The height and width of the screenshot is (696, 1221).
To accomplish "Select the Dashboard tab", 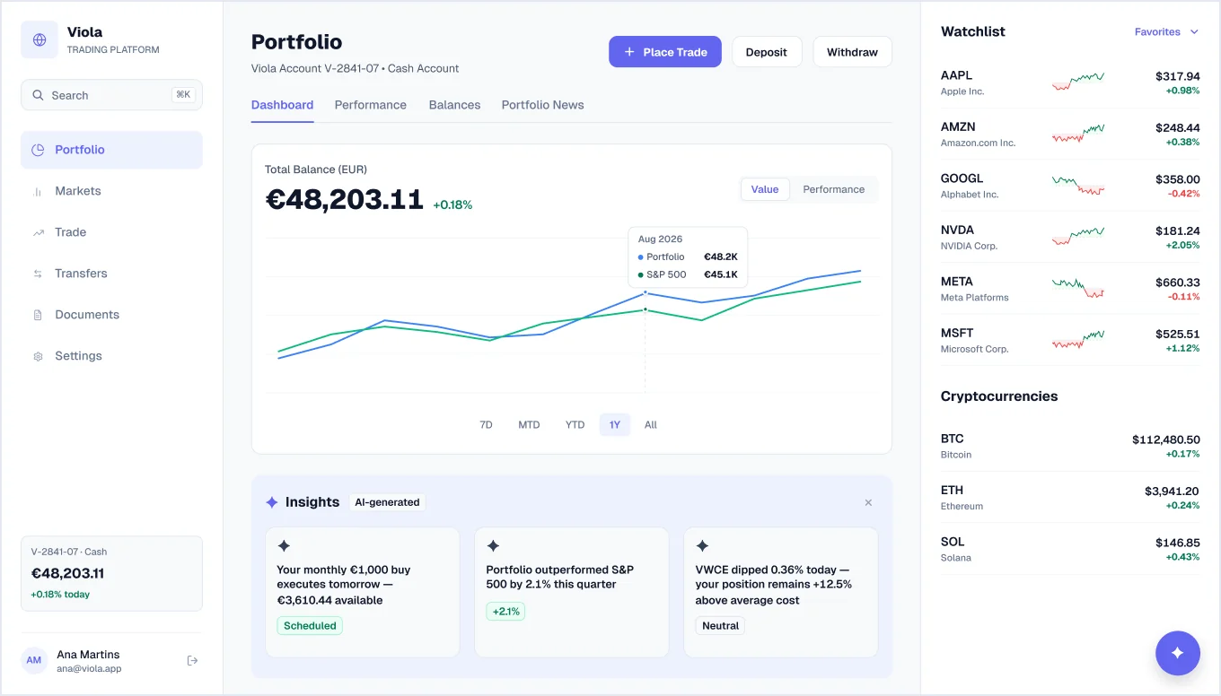I will point(283,105).
